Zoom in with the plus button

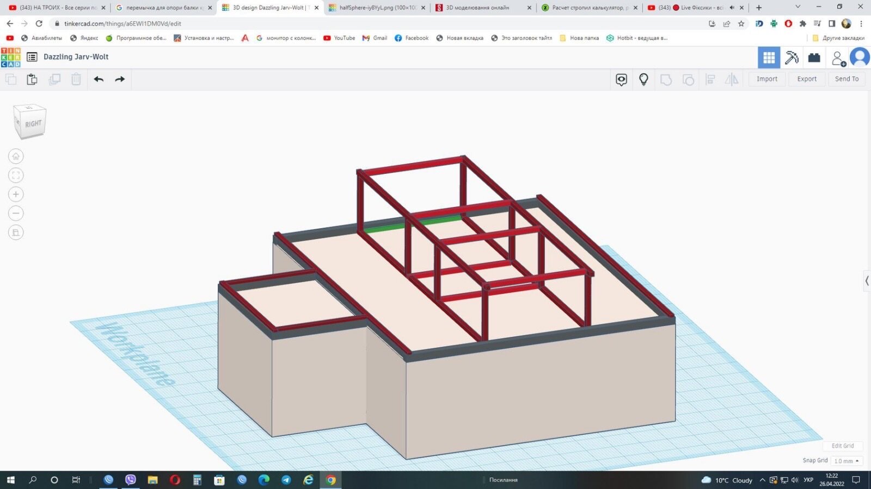[16, 195]
